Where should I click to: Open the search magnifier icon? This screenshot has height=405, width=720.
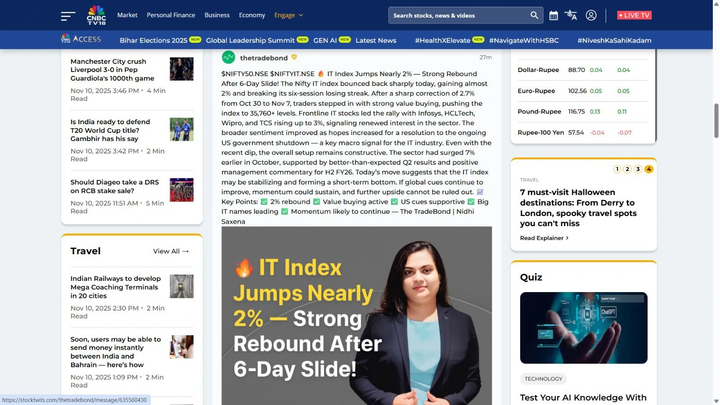pos(534,15)
